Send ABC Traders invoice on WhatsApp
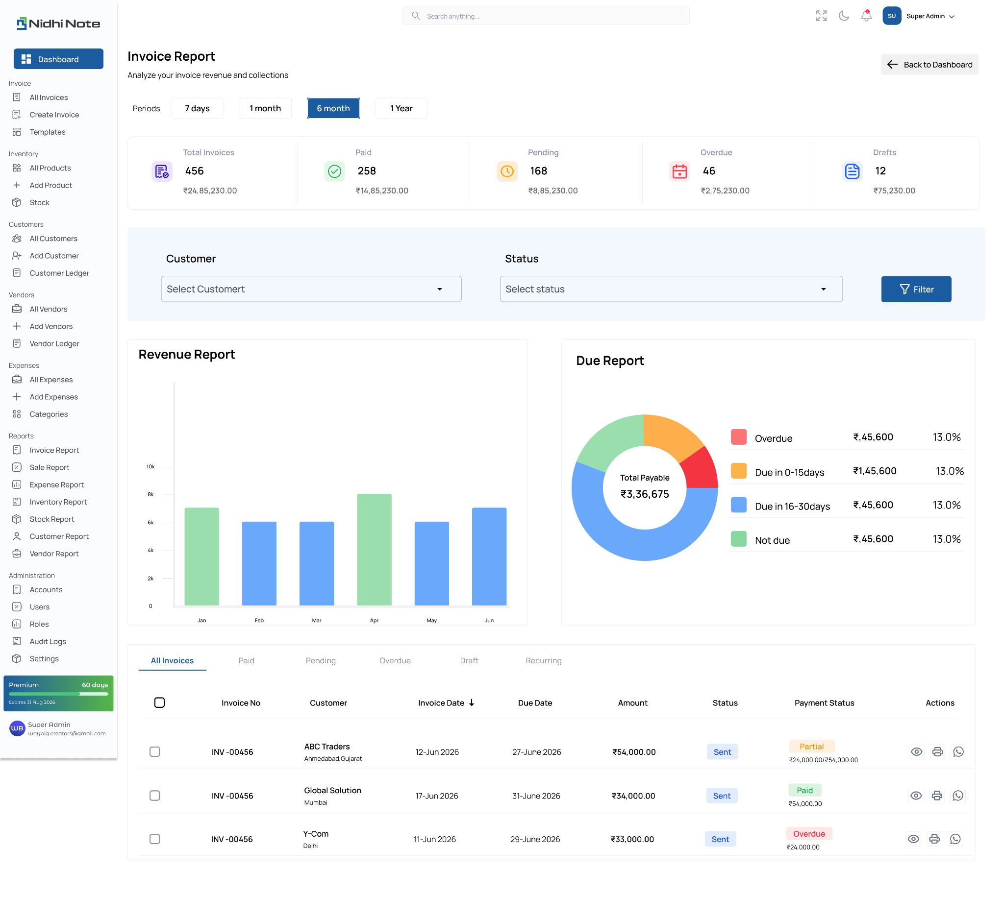Image resolution: width=1004 pixels, height=919 pixels. [958, 752]
